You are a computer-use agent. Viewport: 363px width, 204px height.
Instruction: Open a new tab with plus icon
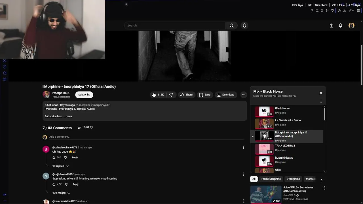[x=126, y=4]
